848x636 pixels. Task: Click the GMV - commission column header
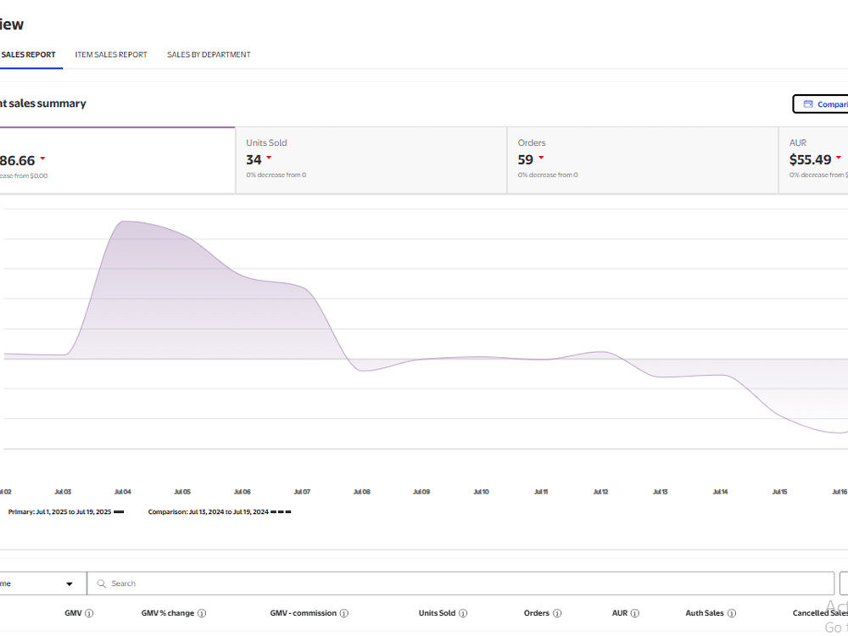click(x=304, y=613)
